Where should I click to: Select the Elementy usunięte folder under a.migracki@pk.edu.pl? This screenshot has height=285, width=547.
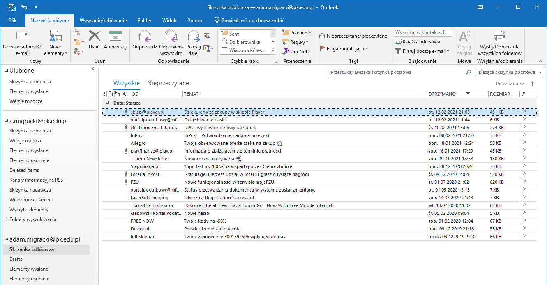29,160
